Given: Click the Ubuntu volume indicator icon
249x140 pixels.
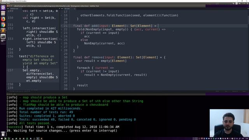Looking at the screenshot, I should click(240, 3).
